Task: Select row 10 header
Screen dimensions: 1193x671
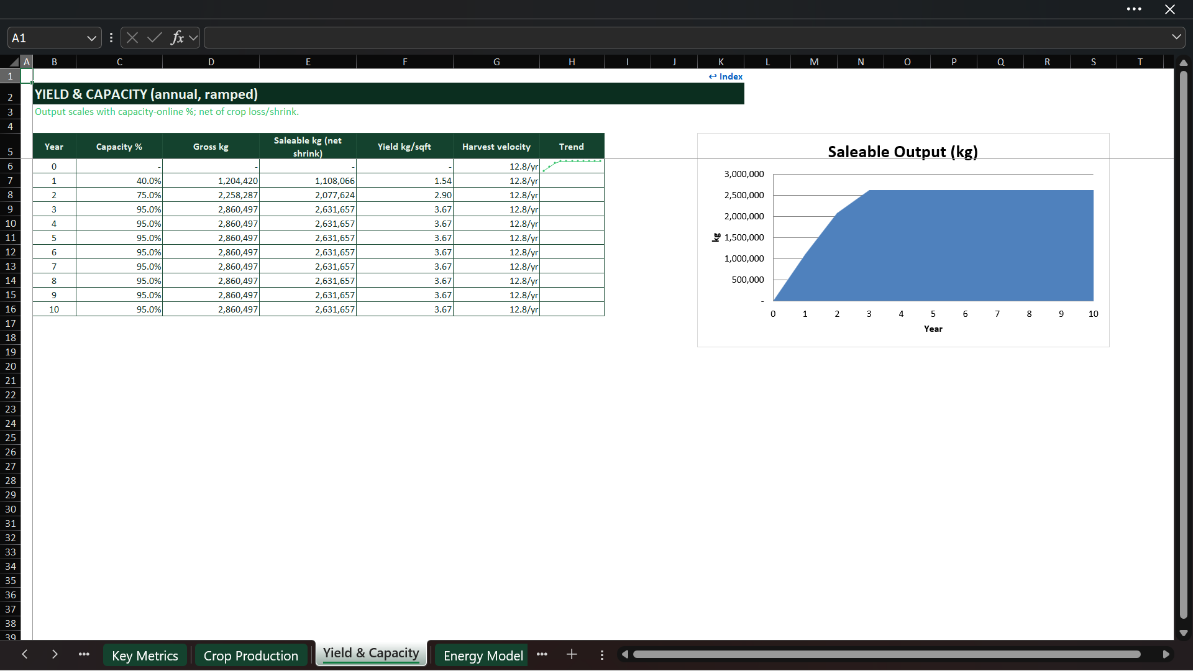Action: (x=11, y=224)
